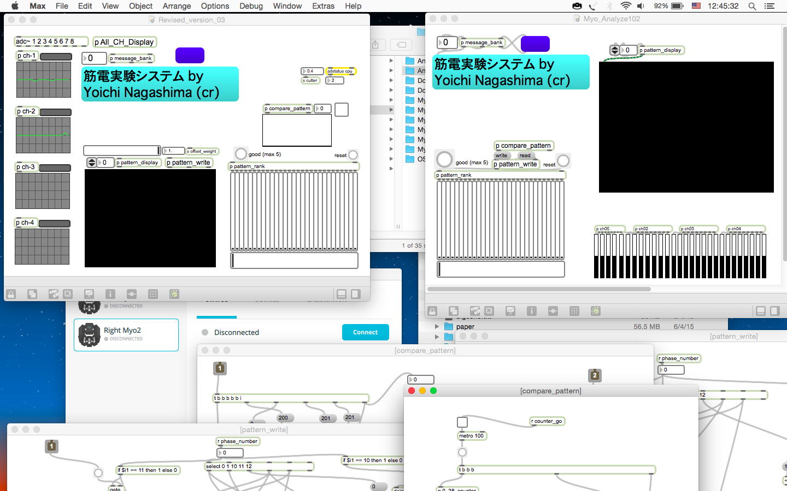The image size is (787, 491).
Task: Click the reset bang in Myo_Analyze102
Action: click(x=563, y=160)
